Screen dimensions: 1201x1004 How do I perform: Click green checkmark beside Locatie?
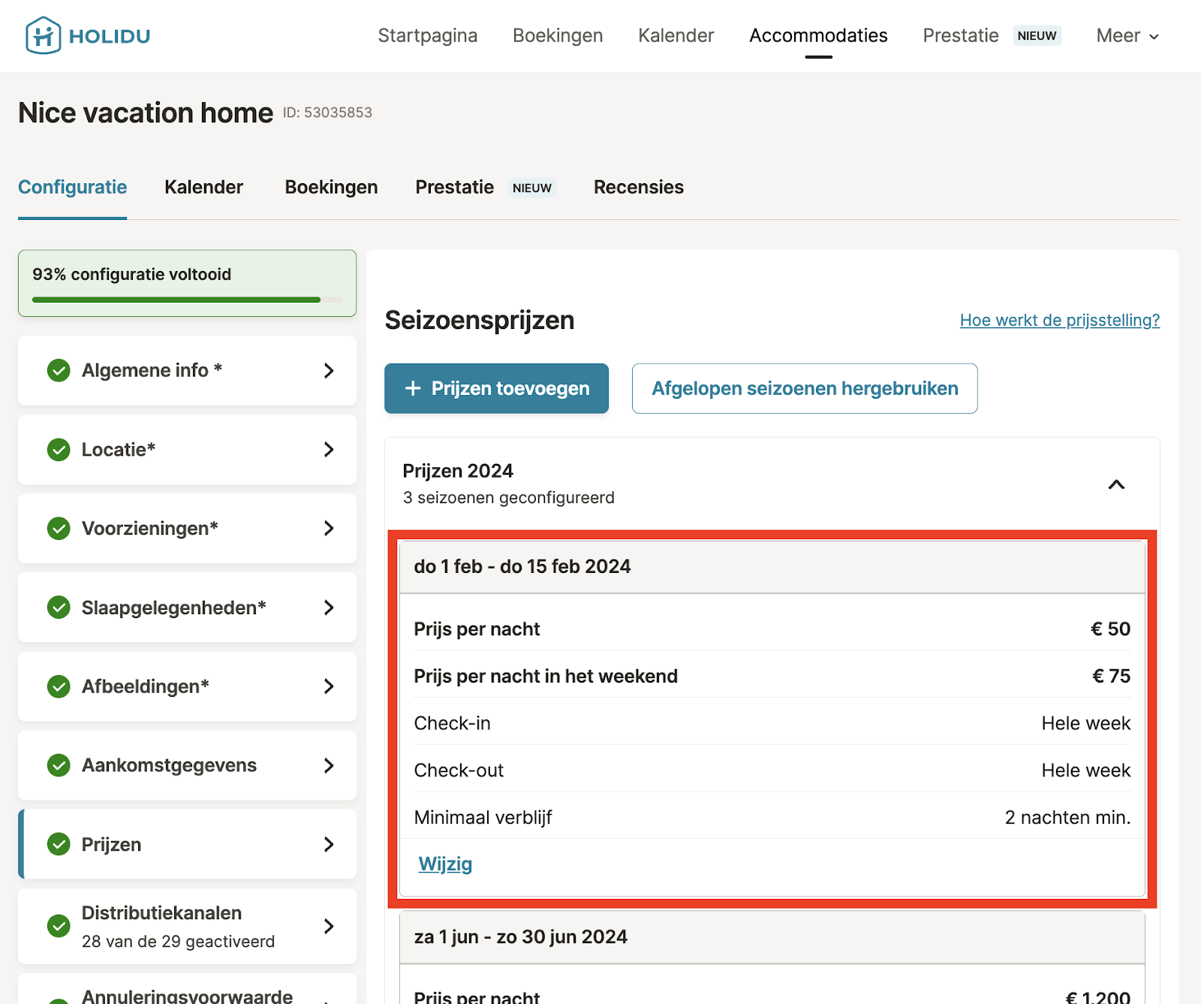click(59, 450)
